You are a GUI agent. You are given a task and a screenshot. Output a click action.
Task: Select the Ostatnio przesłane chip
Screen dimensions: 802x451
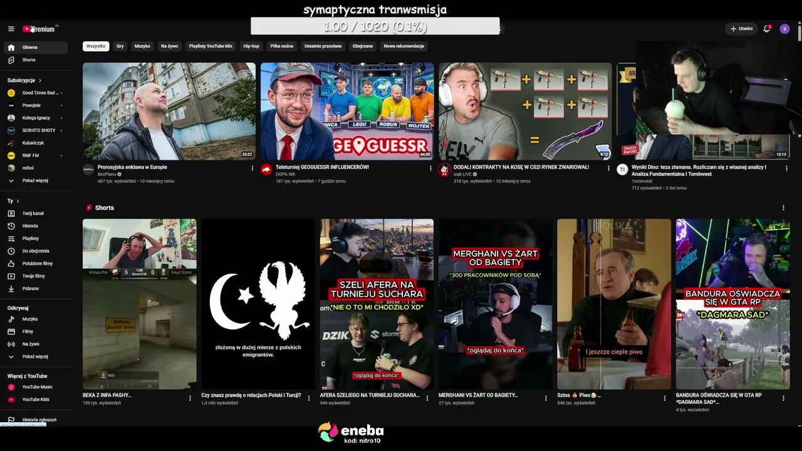coord(323,46)
